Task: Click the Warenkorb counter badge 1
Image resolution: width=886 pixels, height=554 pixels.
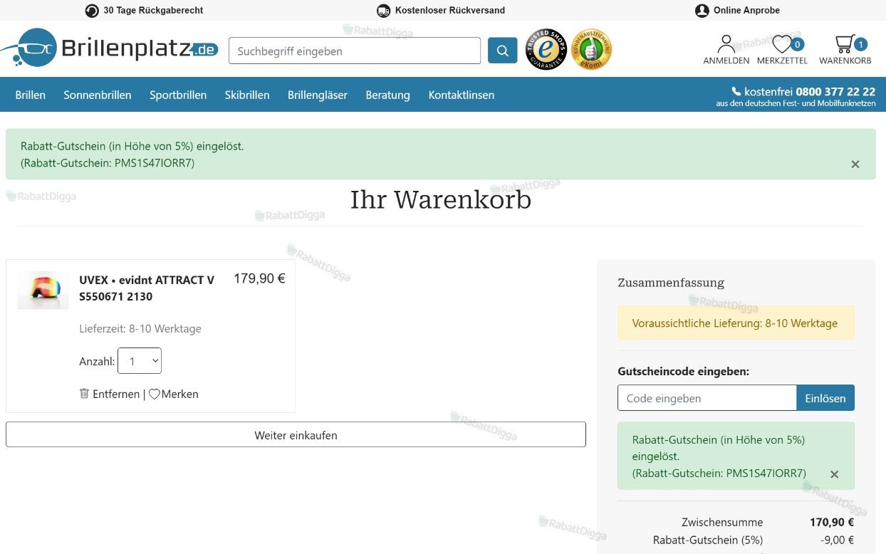Action: (x=860, y=44)
